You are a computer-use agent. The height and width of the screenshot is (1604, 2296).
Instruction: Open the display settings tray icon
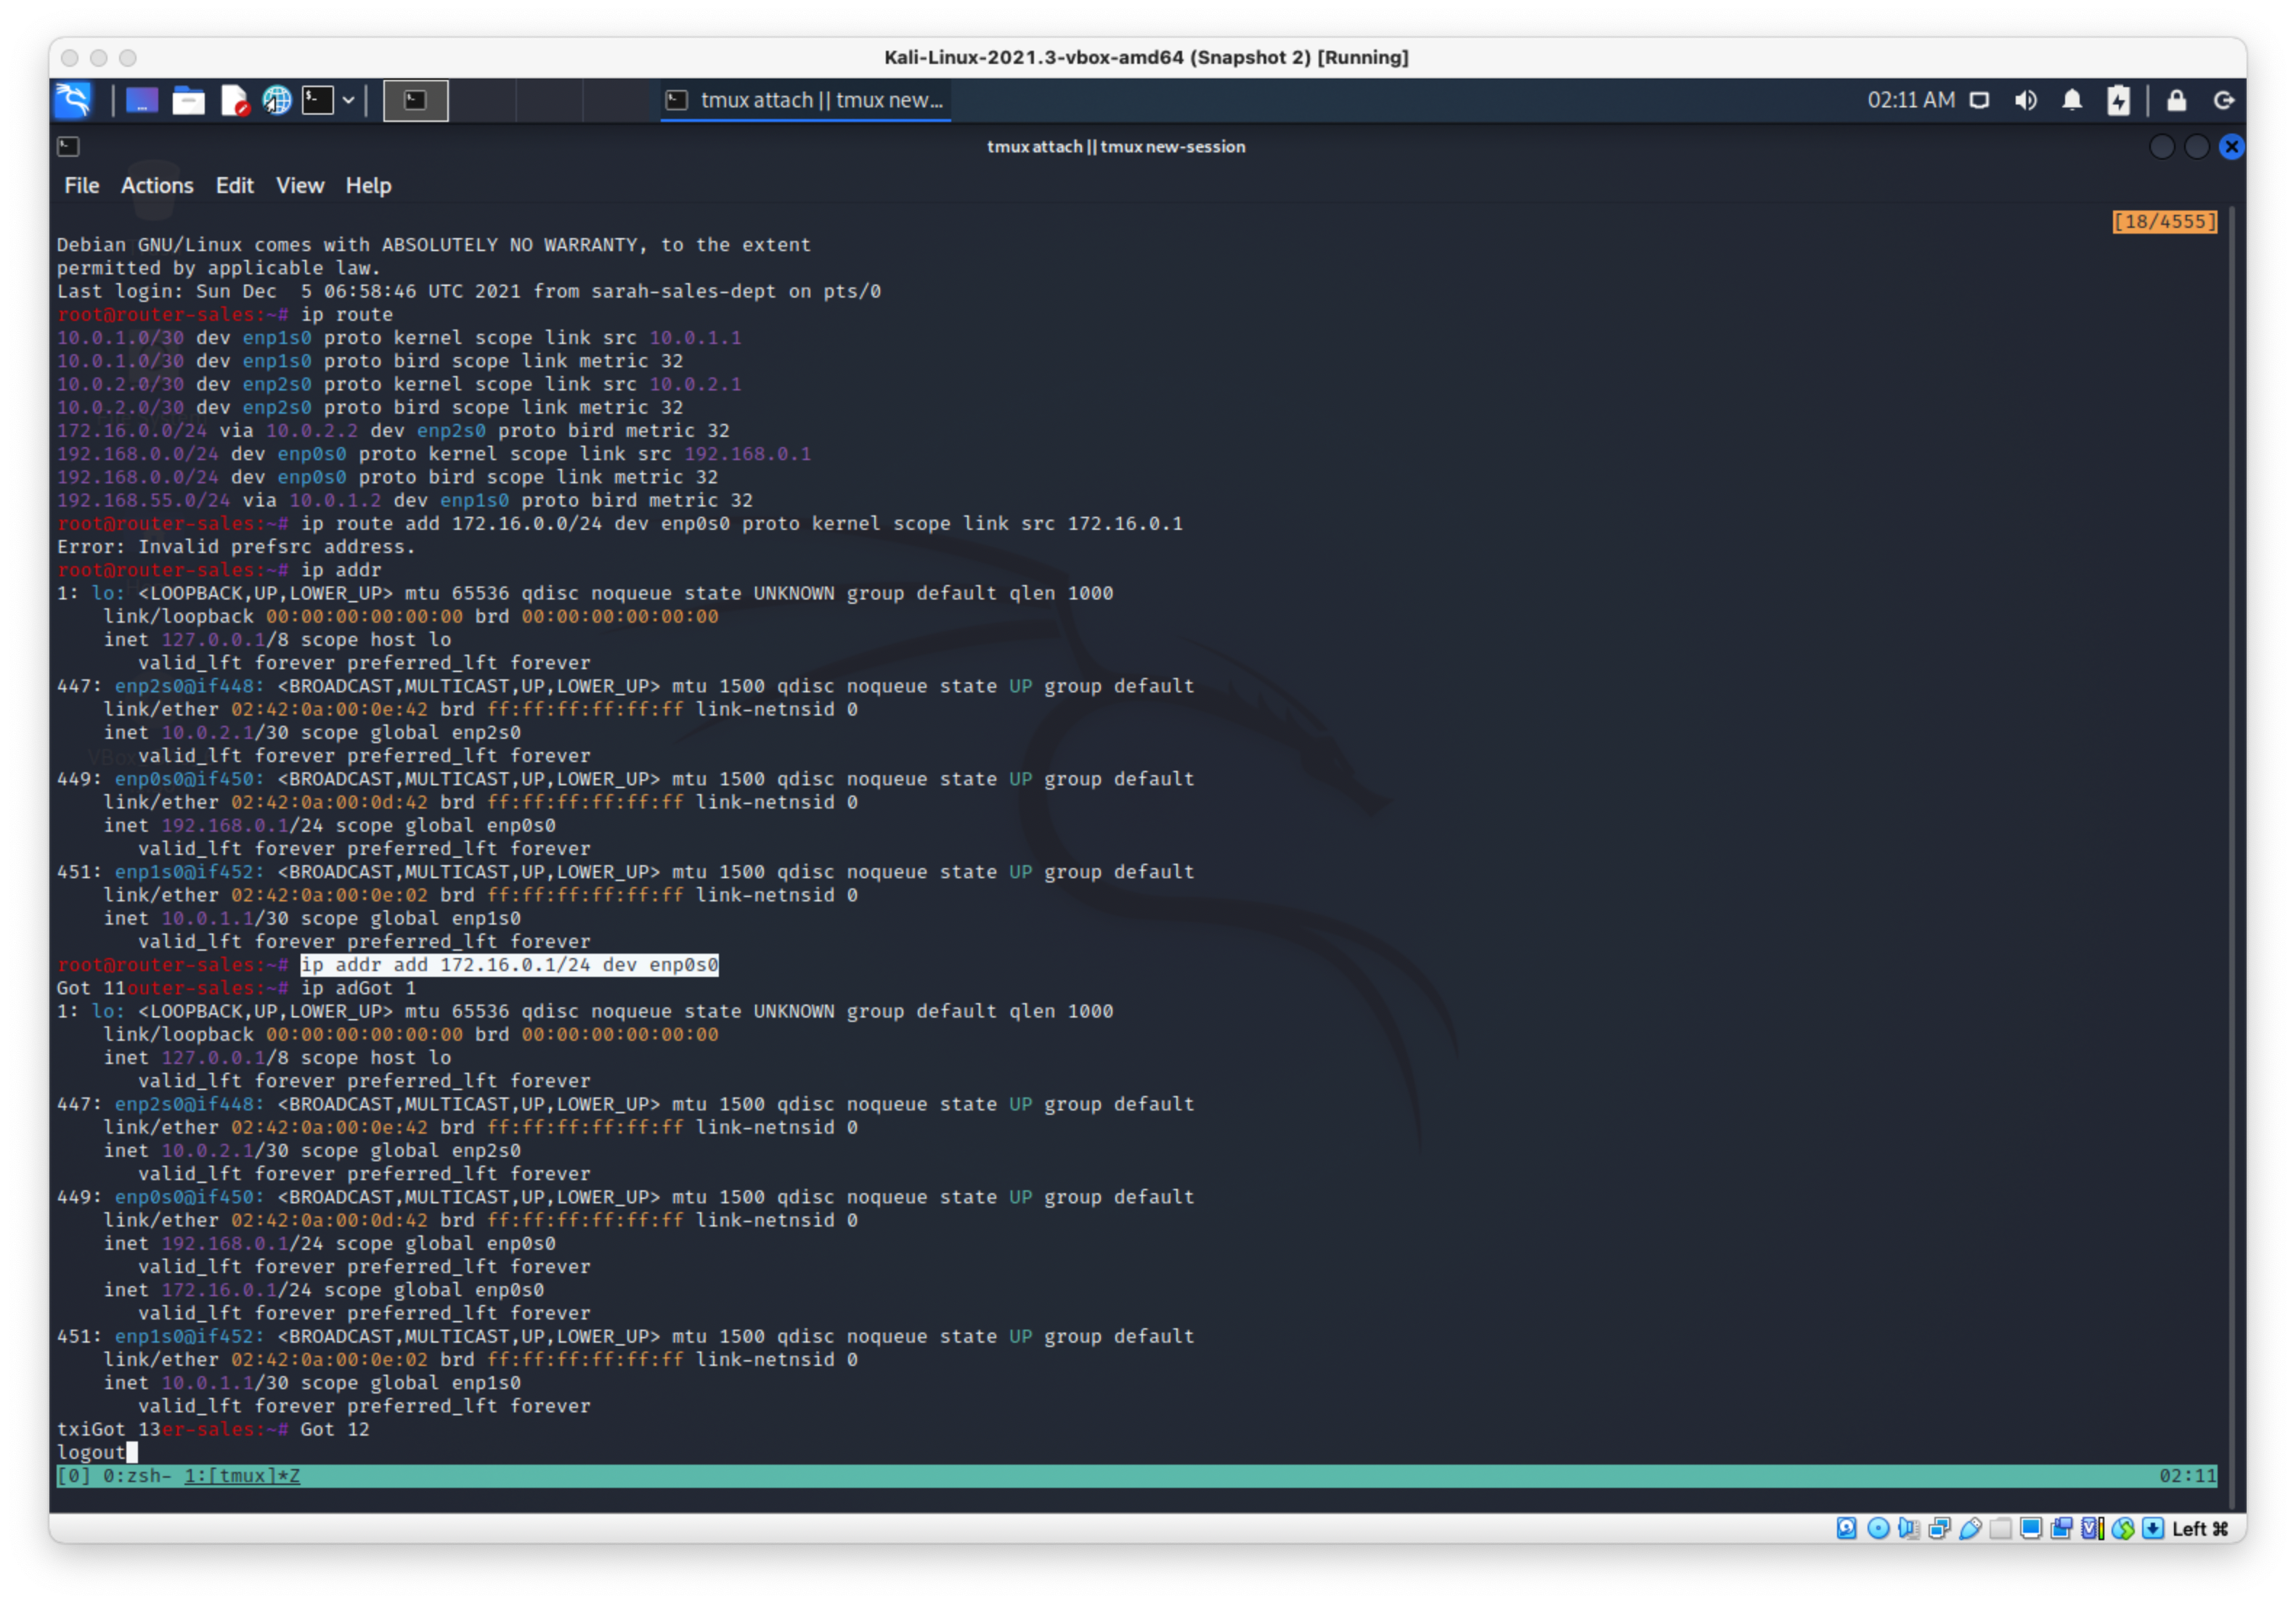[1979, 100]
